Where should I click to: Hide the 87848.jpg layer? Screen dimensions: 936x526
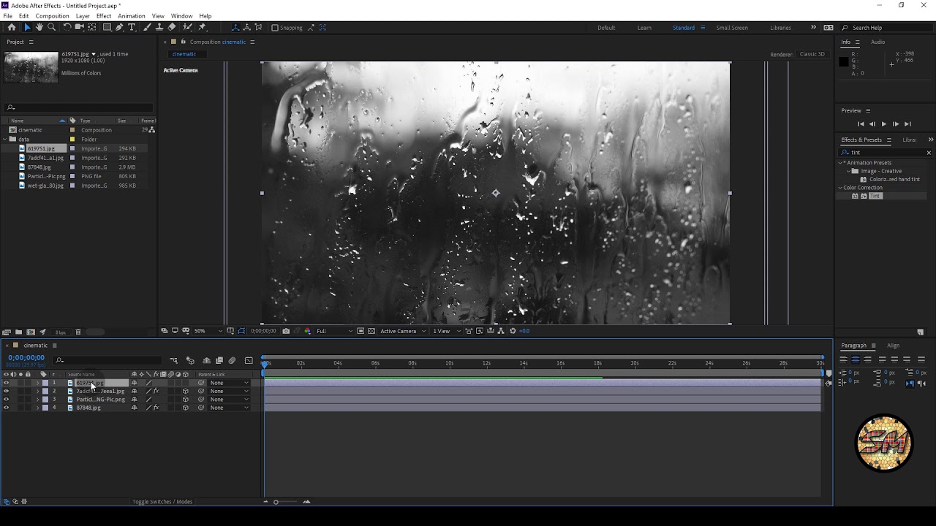tap(6, 408)
